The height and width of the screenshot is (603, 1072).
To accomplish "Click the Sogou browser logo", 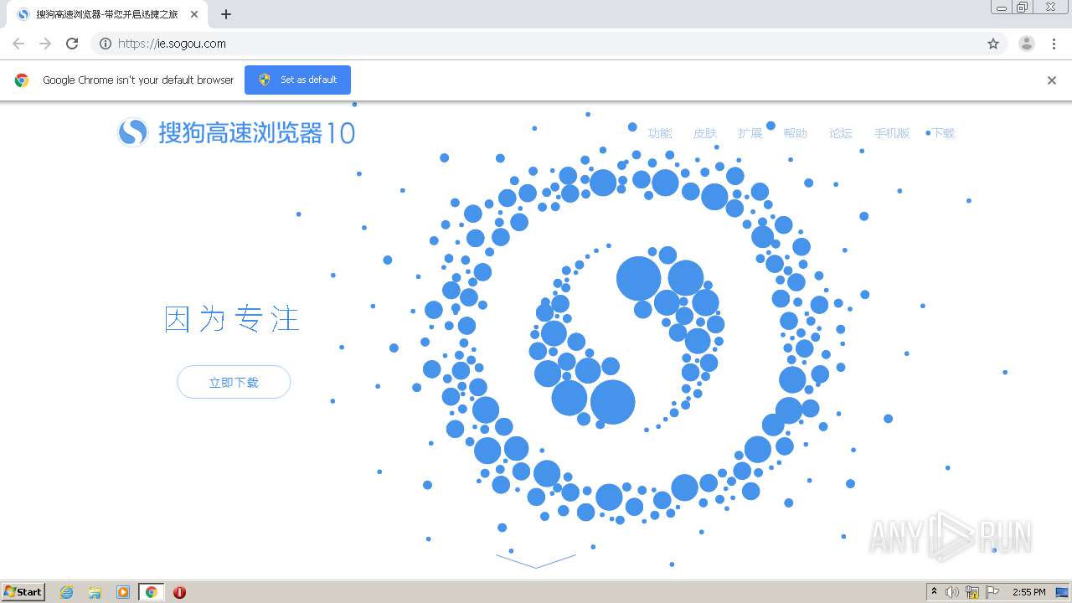I will tap(236, 132).
